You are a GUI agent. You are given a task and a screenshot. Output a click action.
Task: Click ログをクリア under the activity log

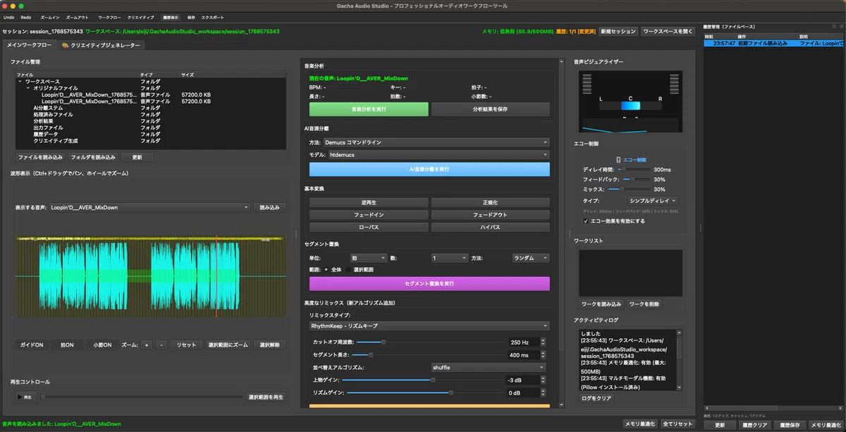[596, 398]
